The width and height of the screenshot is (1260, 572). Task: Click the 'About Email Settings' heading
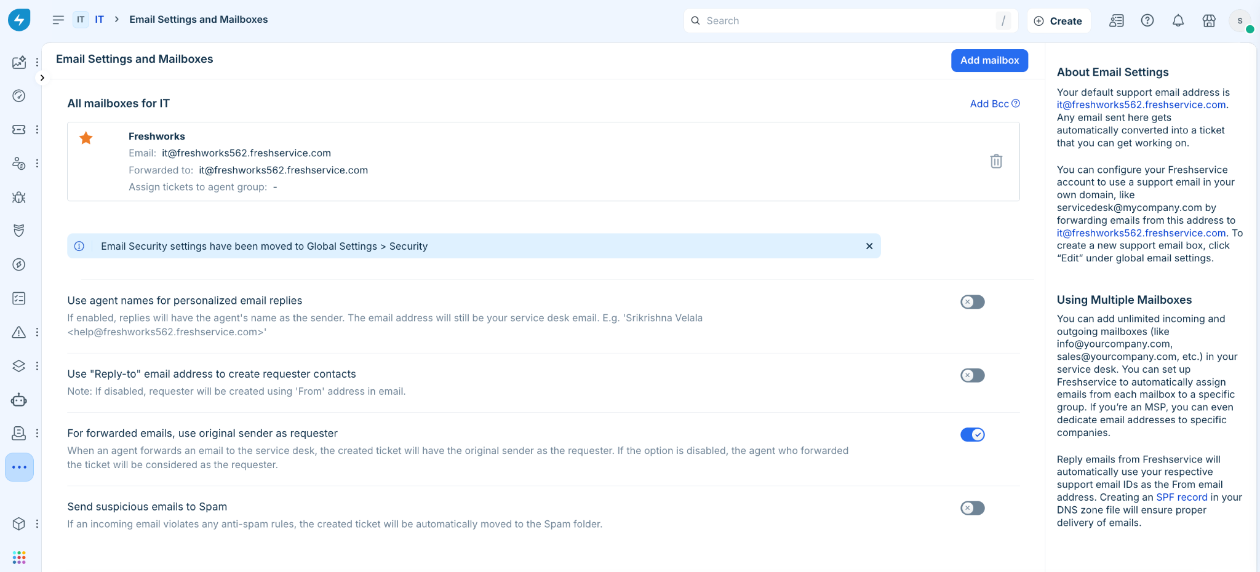click(x=1112, y=72)
